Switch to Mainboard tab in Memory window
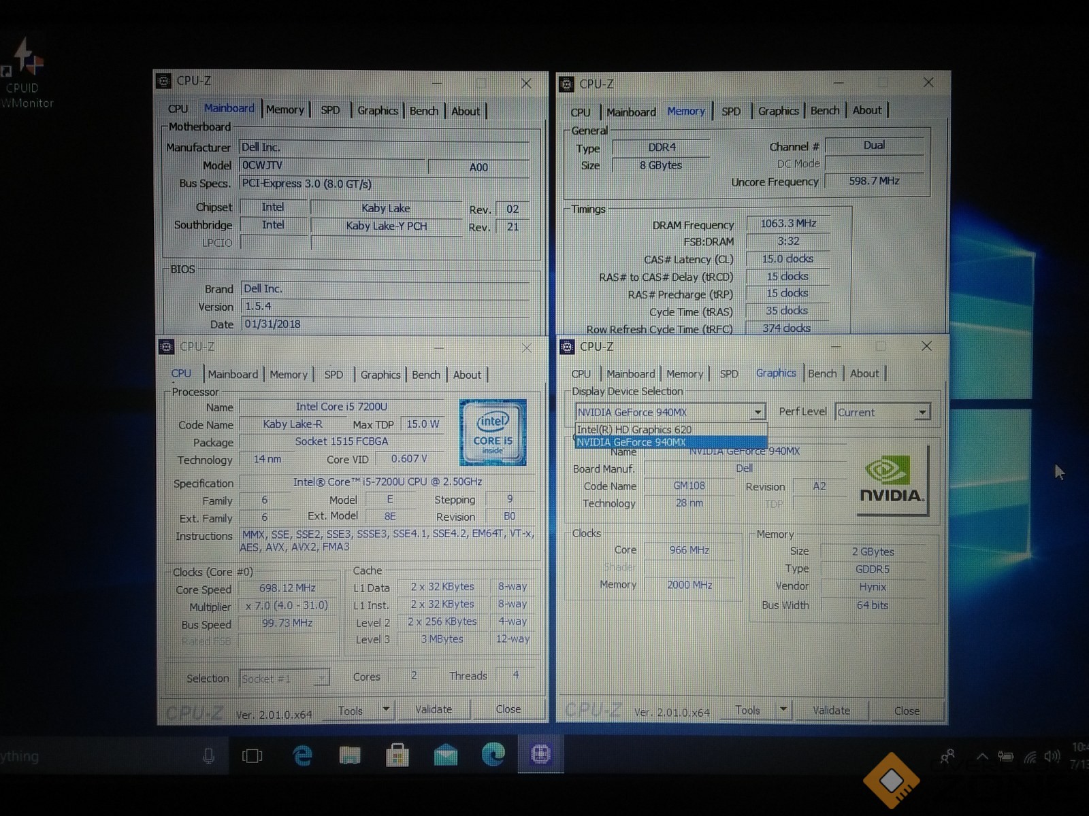This screenshot has height=816, width=1089. click(x=631, y=112)
